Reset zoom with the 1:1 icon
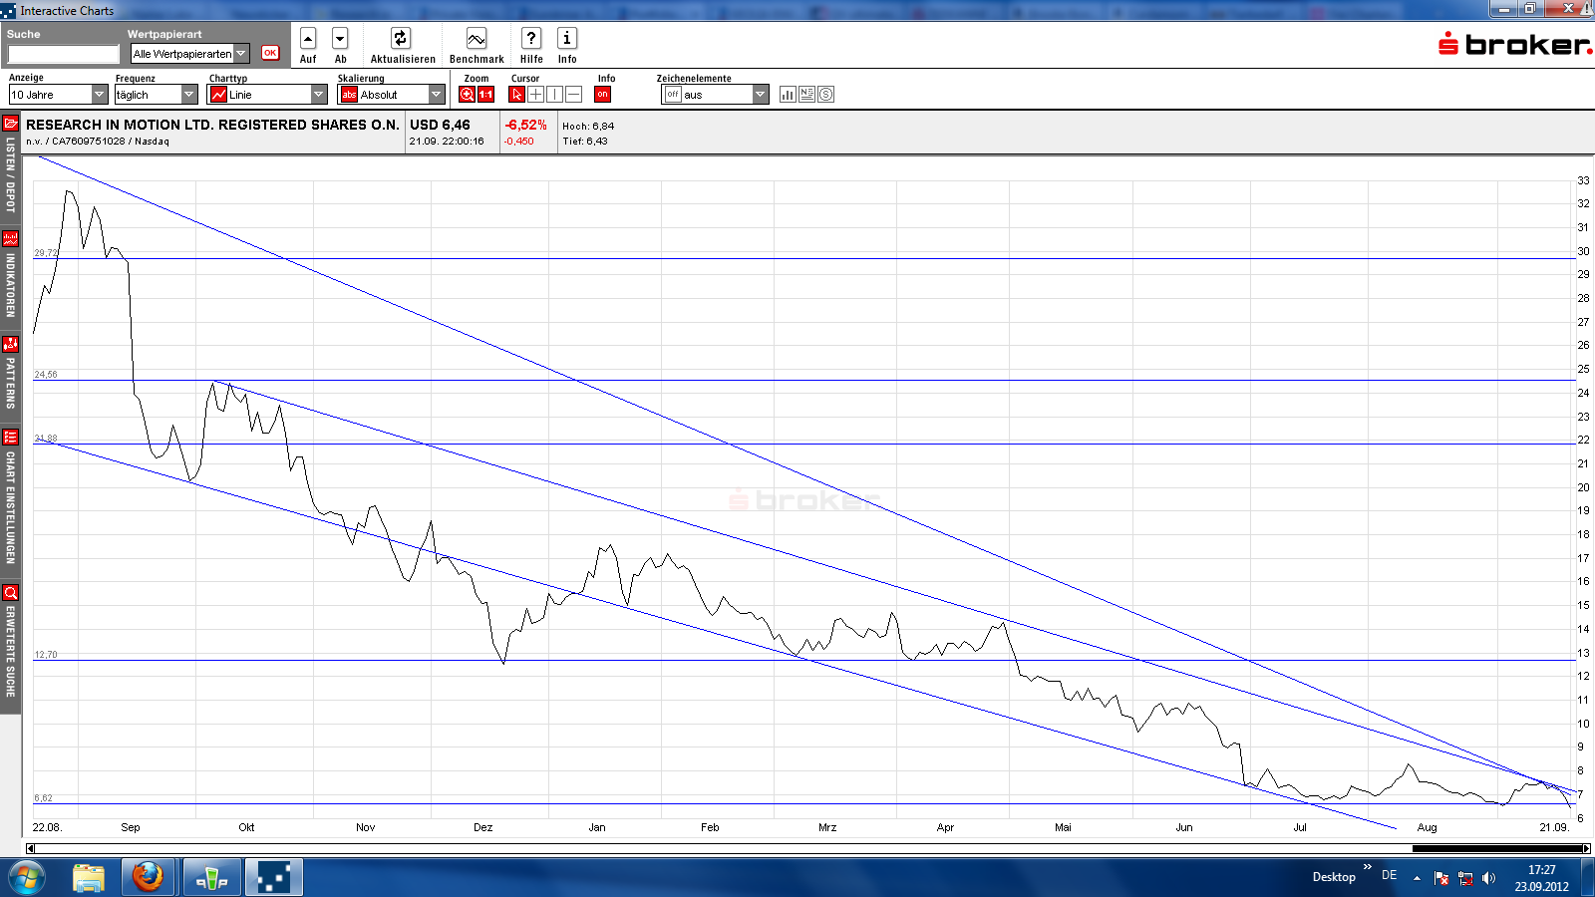Screen dimensions: 1595x897 click(485, 95)
